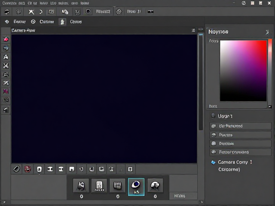Select the white X-shaped tool in the top toolbar
Screen dimensions: 275x206
[31, 12]
